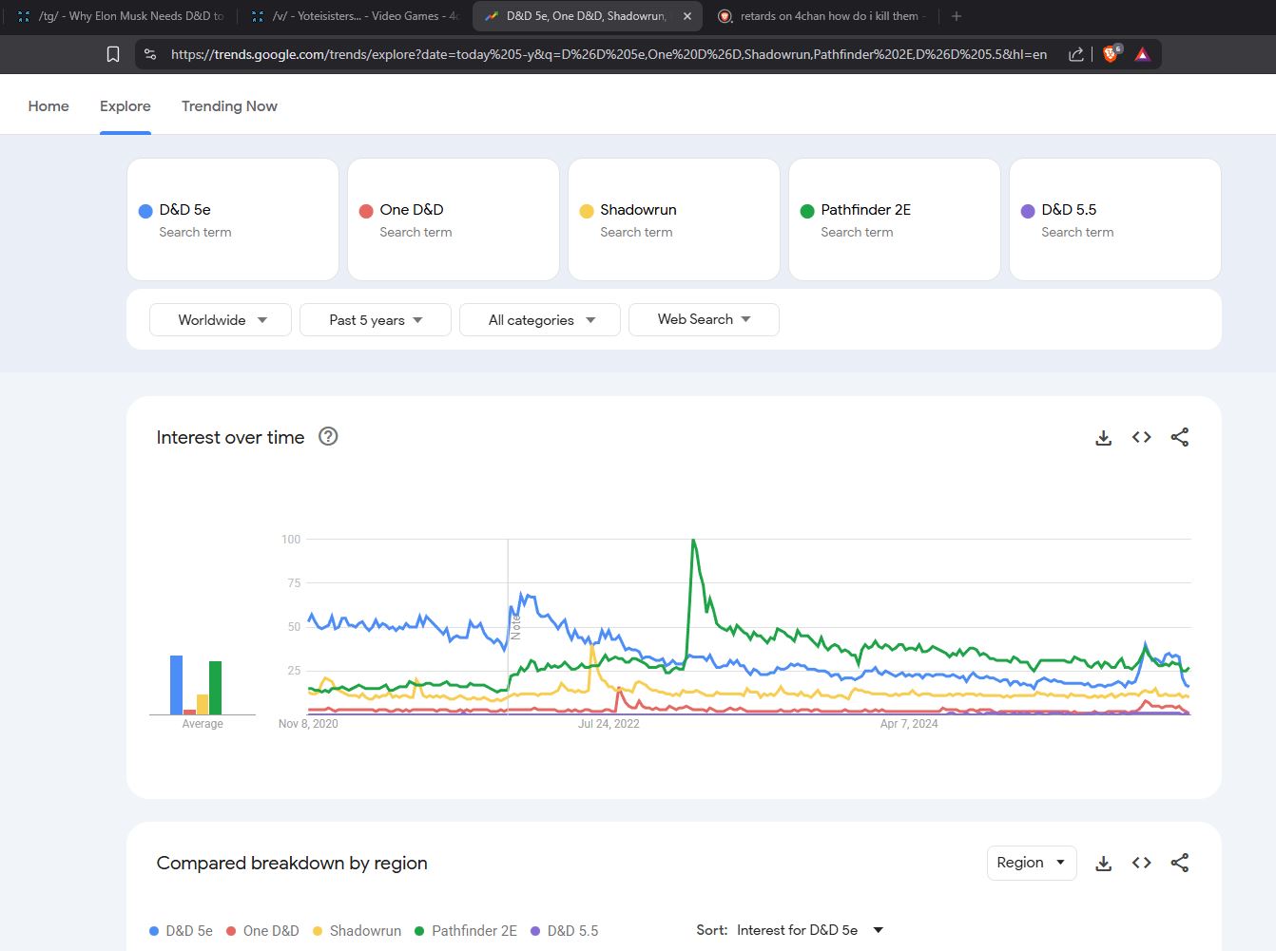Click the D&D 5.5 legend item in region breakdown
The image size is (1276, 951).
(565, 931)
